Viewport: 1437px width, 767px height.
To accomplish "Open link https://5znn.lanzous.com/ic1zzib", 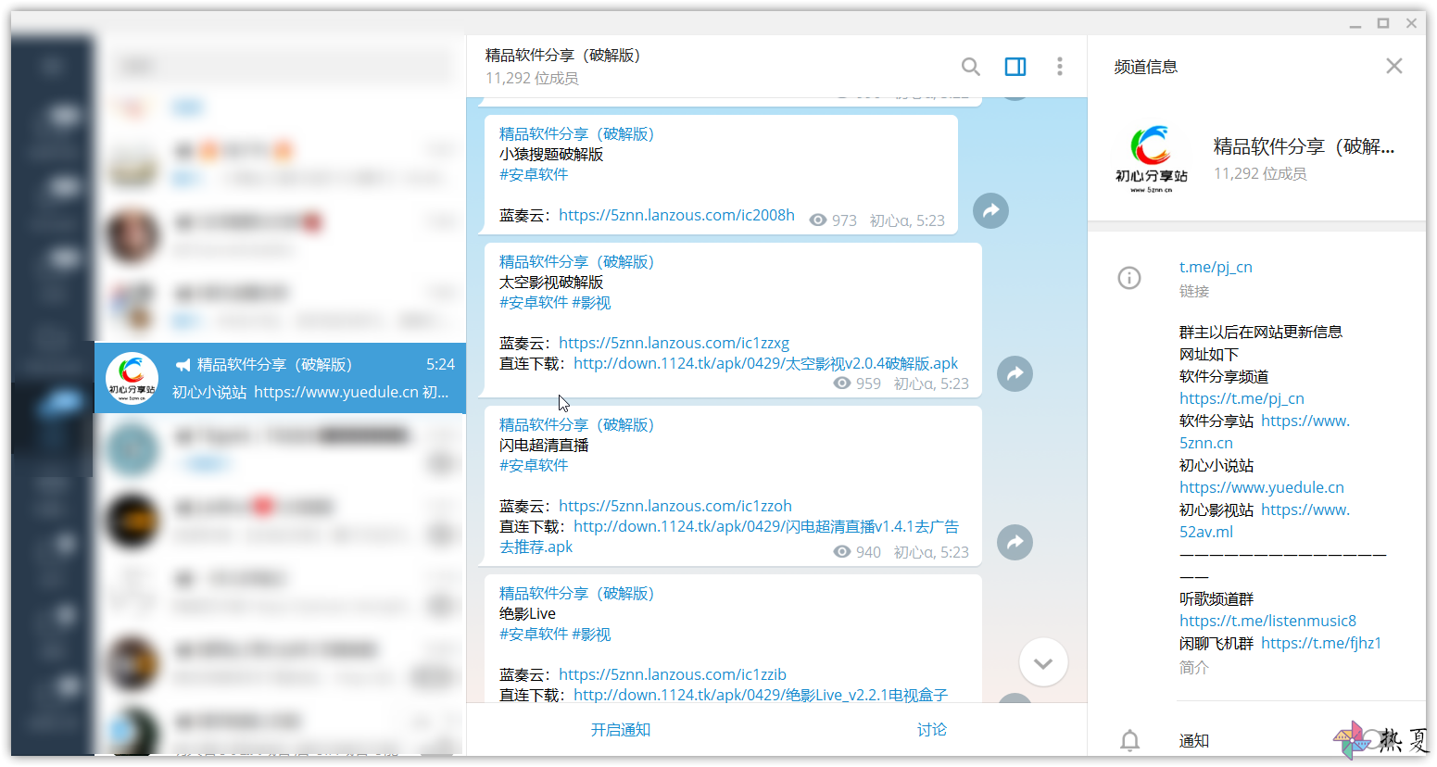I will click(x=673, y=674).
